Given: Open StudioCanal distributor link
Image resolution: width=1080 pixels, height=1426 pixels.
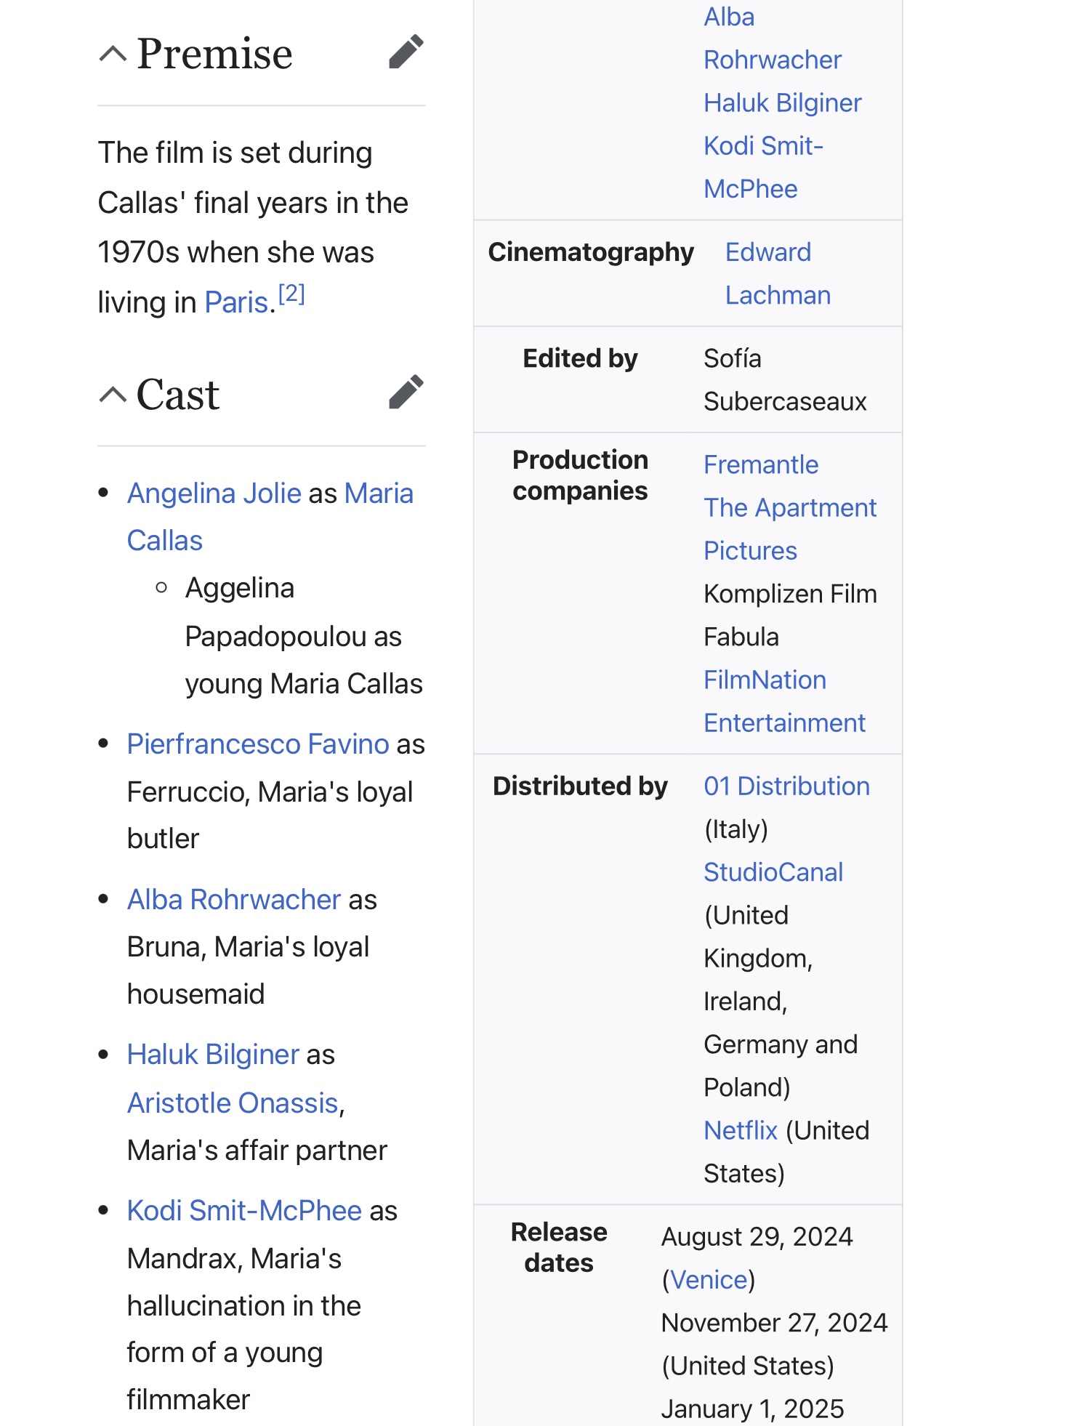Looking at the screenshot, I should pos(773,872).
